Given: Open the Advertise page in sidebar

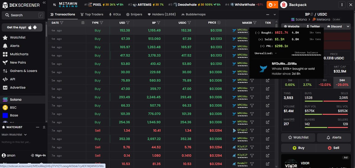Looking at the screenshot, I should point(17,88).
